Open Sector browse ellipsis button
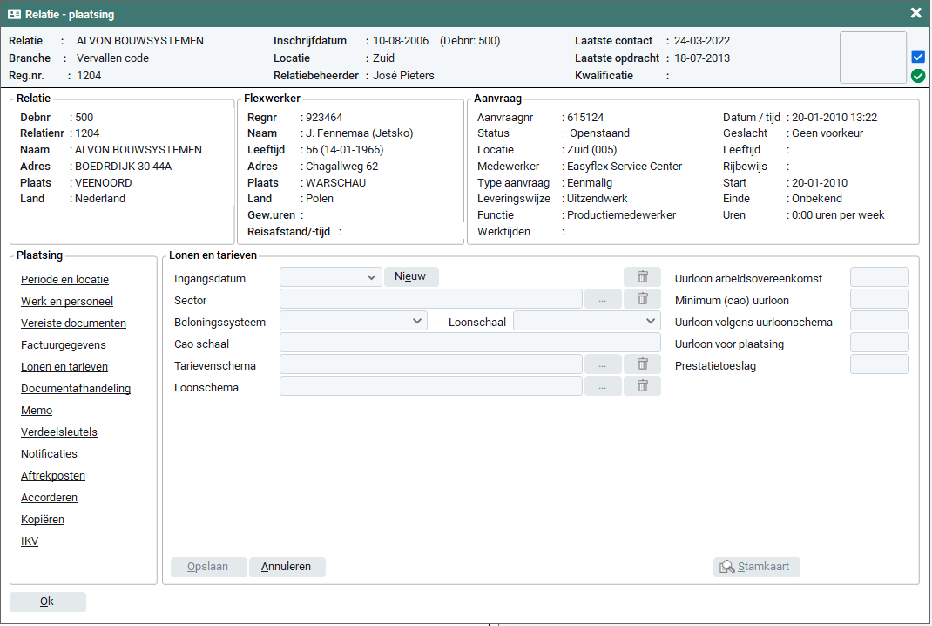This screenshot has height=626, width=932. coord(603,299)
